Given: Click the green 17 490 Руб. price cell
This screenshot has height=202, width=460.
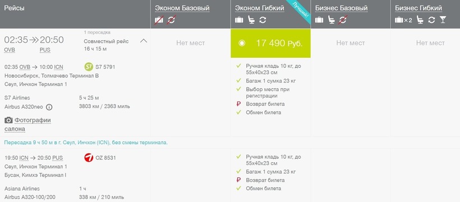Looking at the screenshot, I should click(x=271, y=43).
